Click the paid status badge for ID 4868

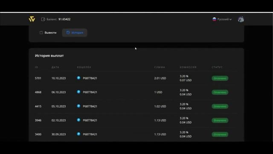tap(220, 92)
